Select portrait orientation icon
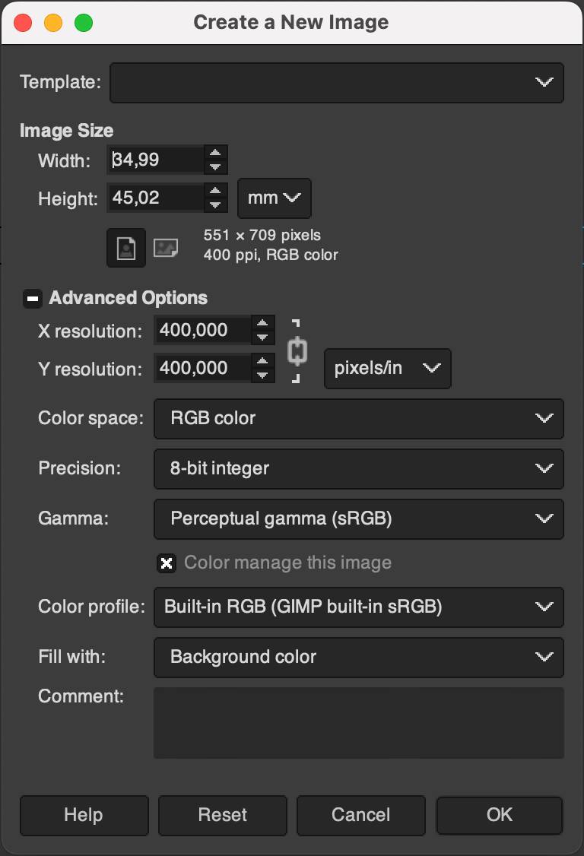 (126, 249)
